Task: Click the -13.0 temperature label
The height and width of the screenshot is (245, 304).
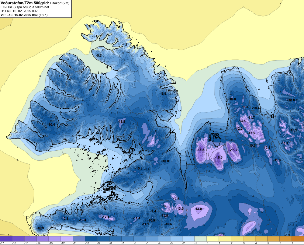Action: tap(198, 209)
